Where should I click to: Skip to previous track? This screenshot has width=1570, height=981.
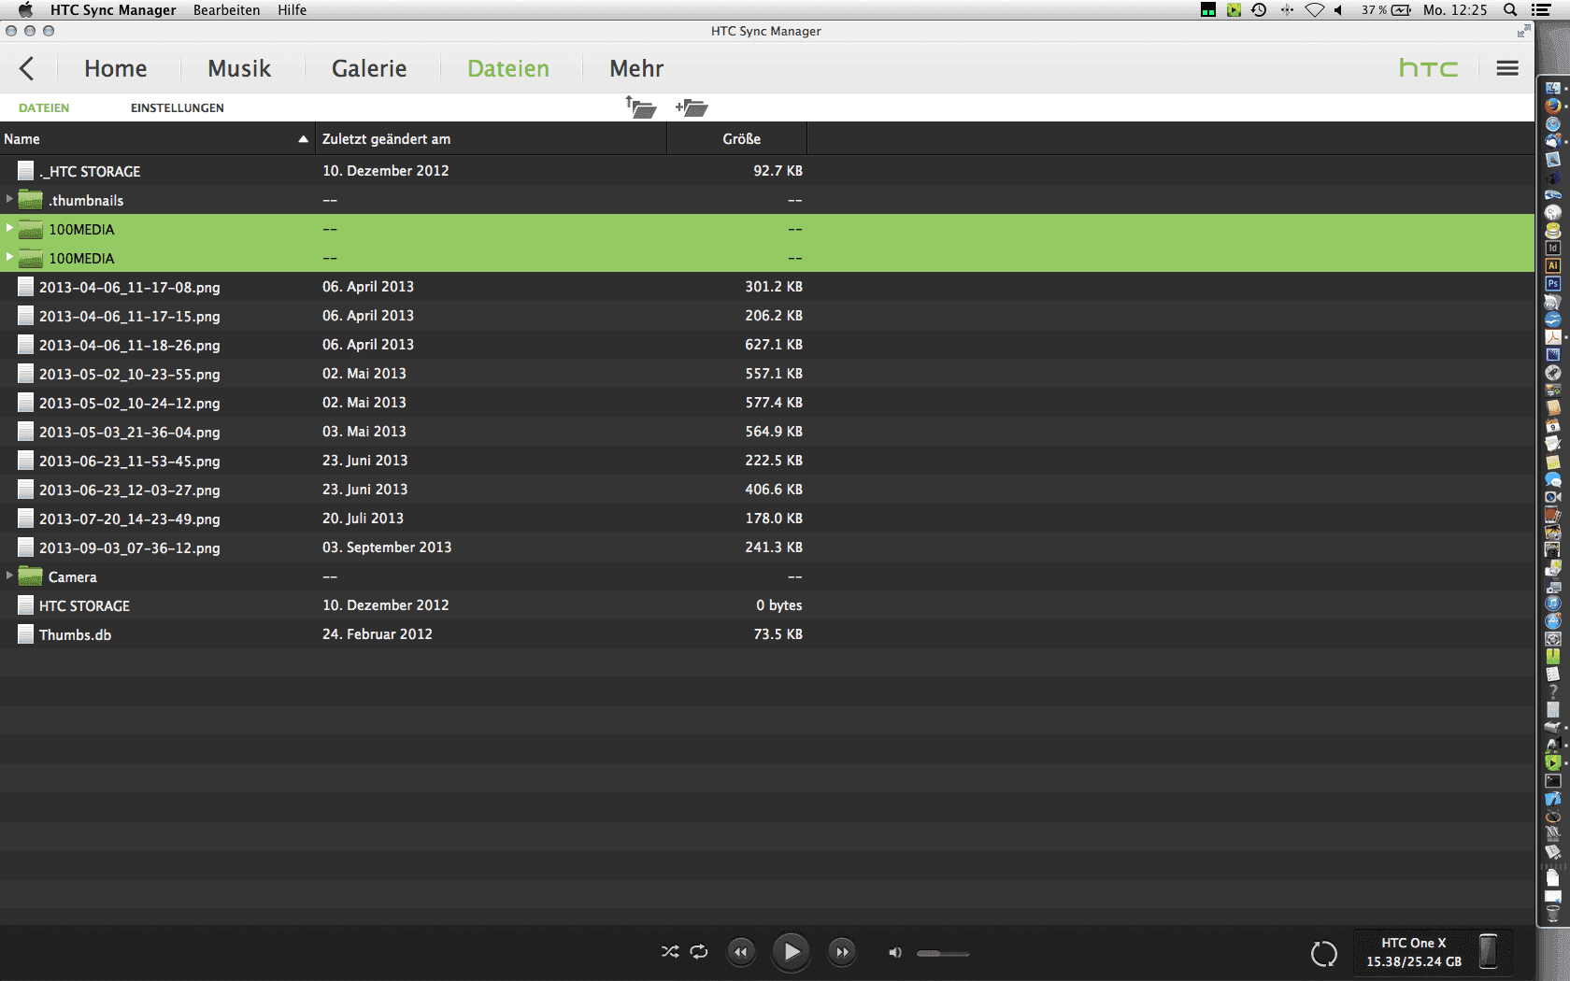(741, 952)
